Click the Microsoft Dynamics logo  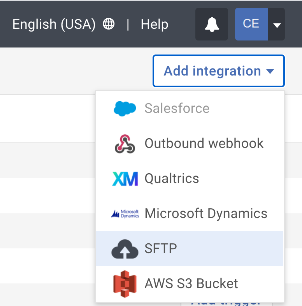coord(125,214)
